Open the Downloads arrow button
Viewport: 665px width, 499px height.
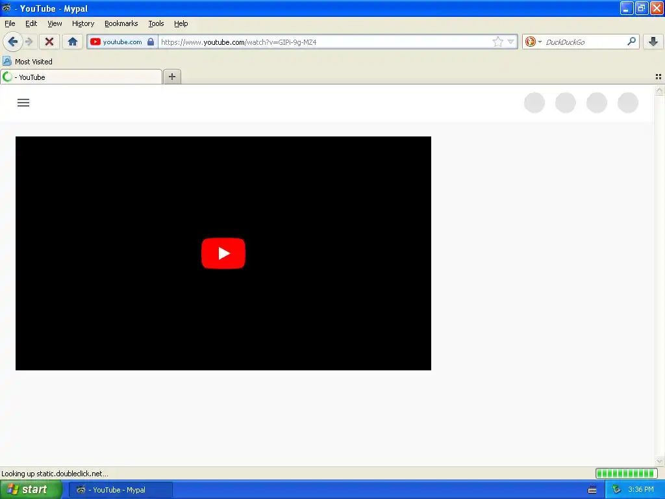click(653, 42)
